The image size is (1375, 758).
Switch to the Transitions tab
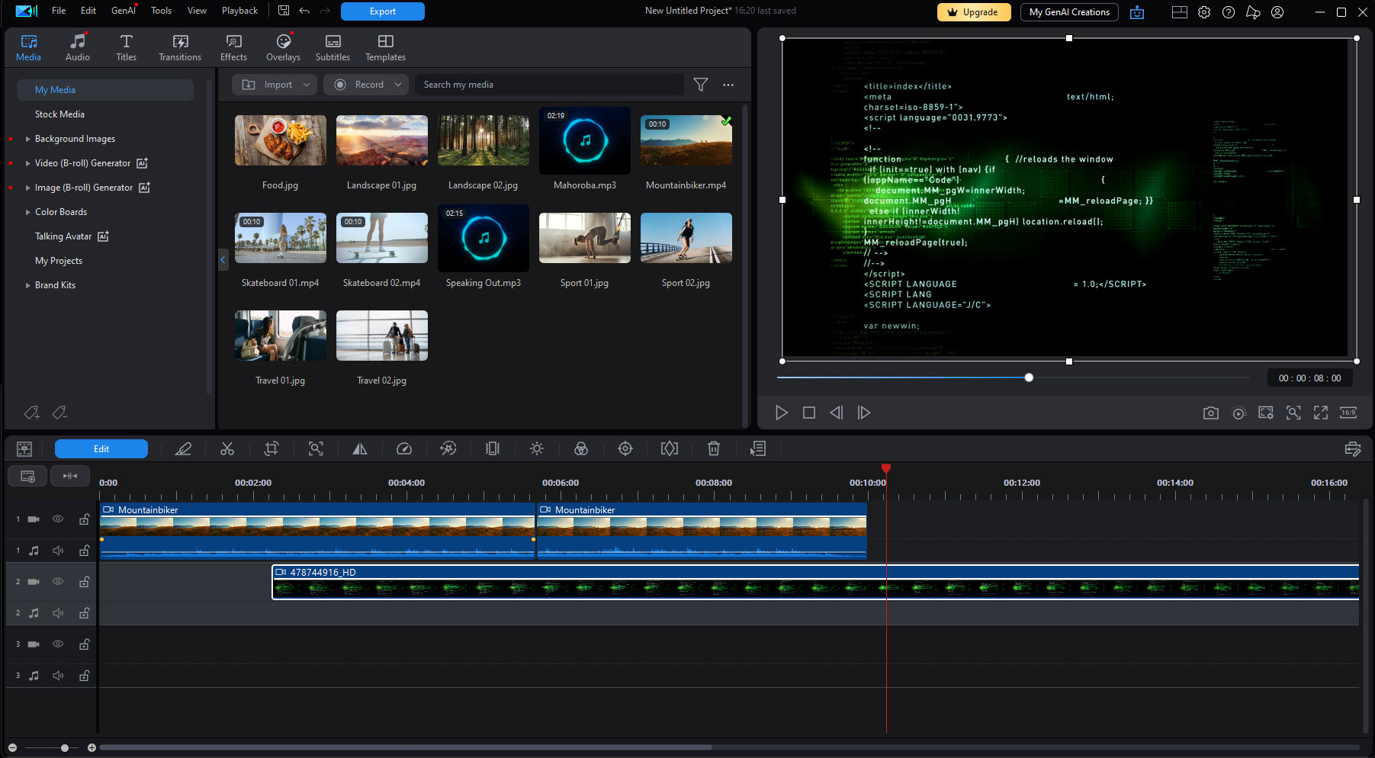180,47
